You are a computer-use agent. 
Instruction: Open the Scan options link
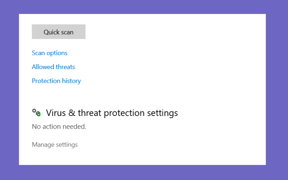(50, 53)
